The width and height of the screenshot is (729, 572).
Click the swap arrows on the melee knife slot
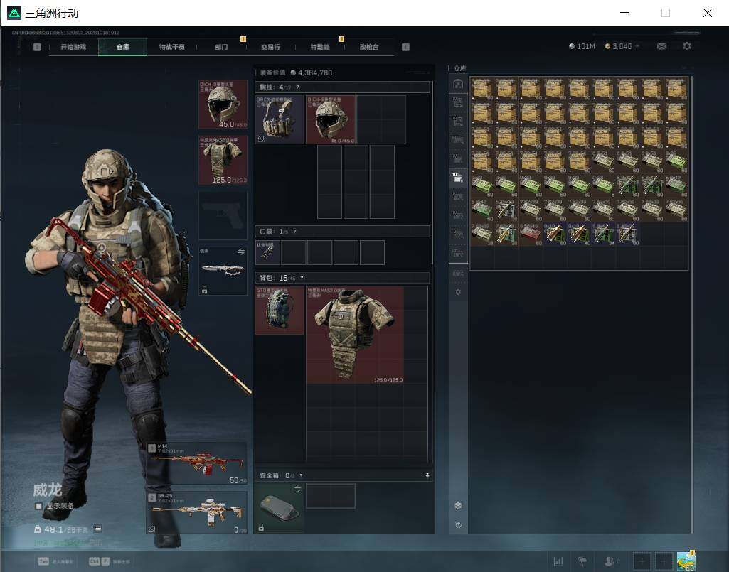click(241, 252)
